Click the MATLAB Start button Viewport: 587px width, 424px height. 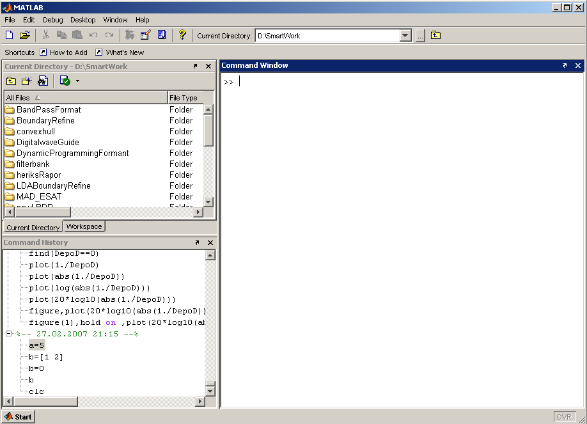19,416
